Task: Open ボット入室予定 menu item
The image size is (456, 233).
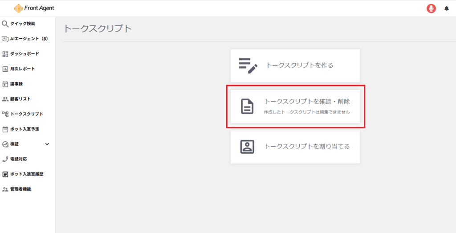Action: (x=24, y=129)
